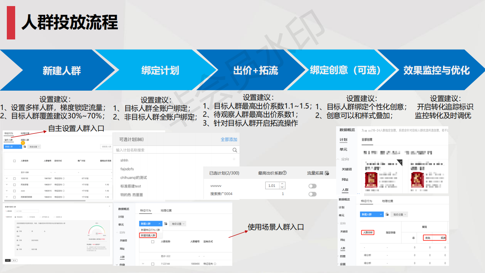Image resolution: width=485 pixels, height=273 pixels.
Task: Open 设置 in the 人群分析 panel sidebar
Action: (x=343, y=264)
